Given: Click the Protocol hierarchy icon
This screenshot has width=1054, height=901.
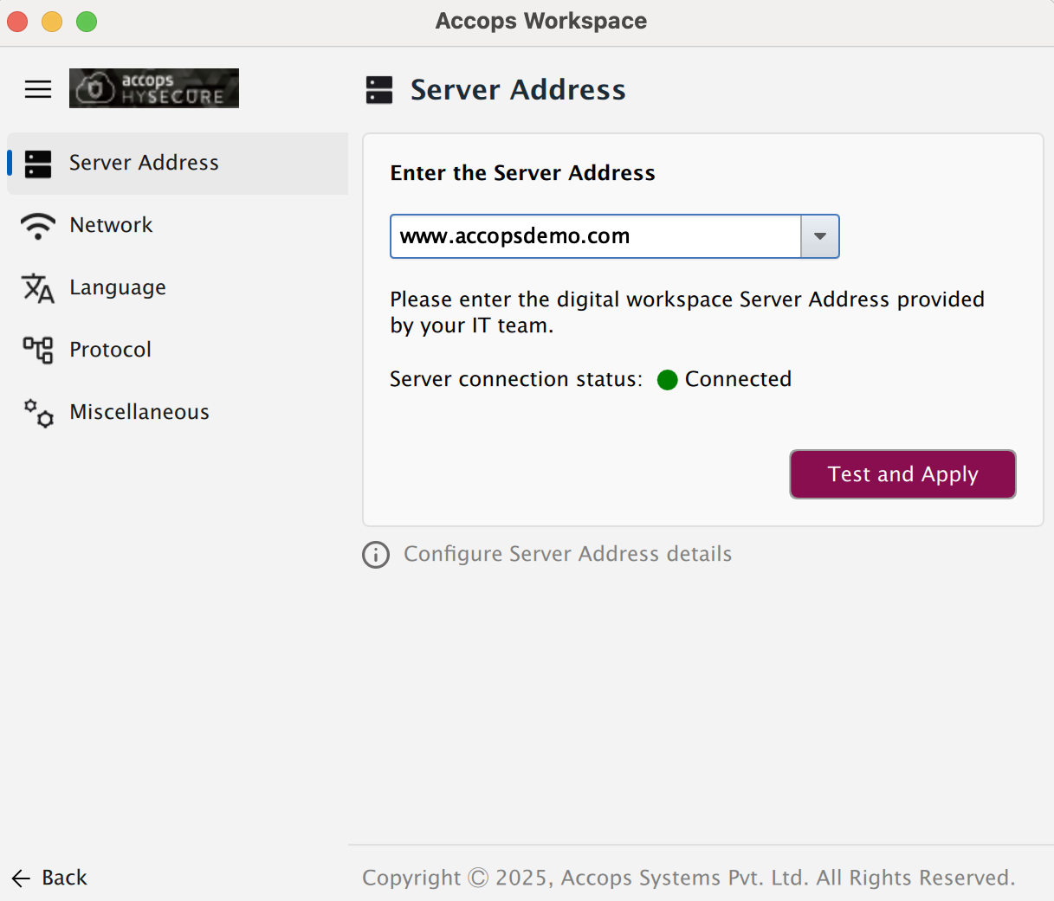Looking at the screenshot, I should [x=38, y=350].
